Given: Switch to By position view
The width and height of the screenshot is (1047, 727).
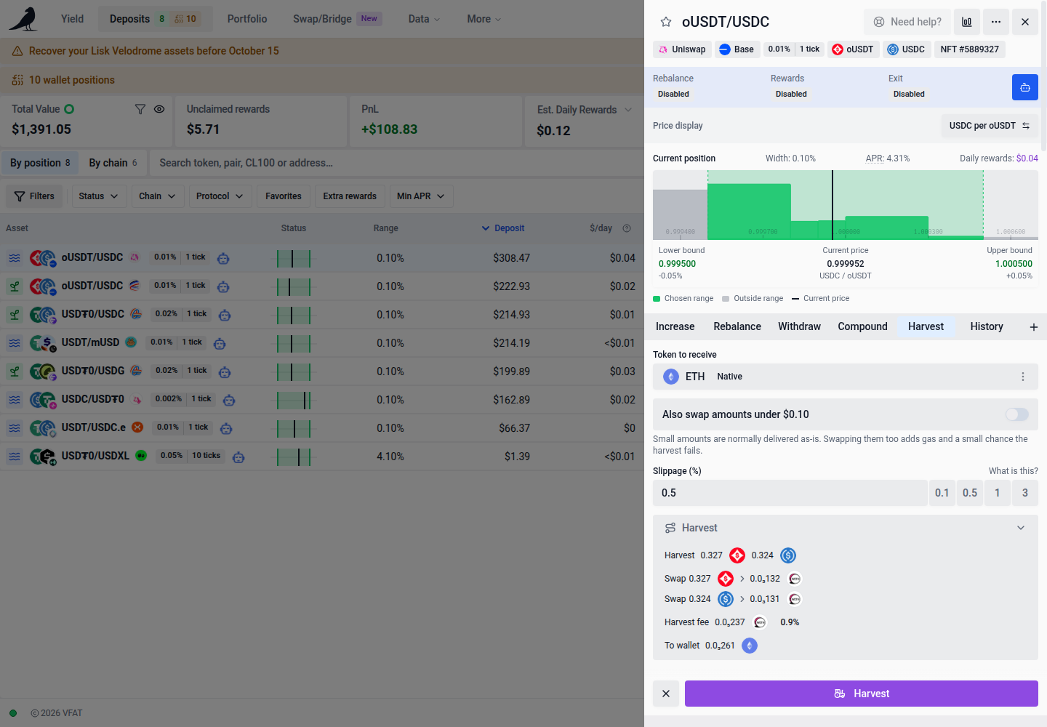Looking at the screenshot, I should (40, 163).
